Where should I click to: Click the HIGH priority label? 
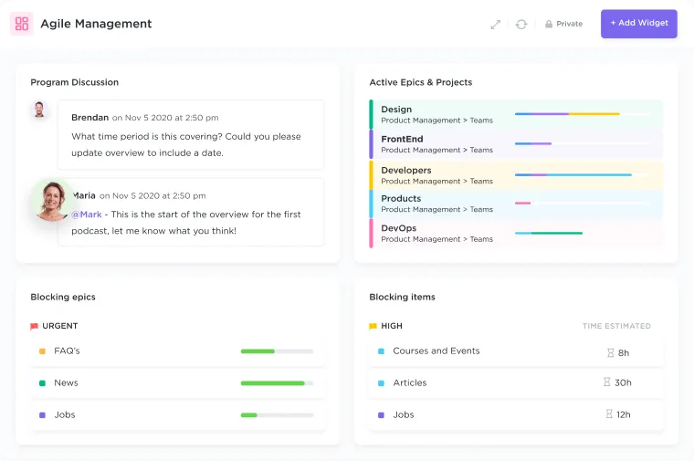tap(392, 326)
